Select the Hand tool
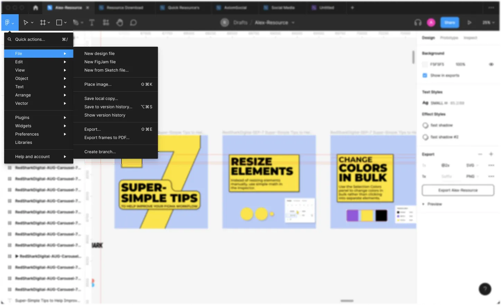This screenshot has width=501, height=305. 120,22
